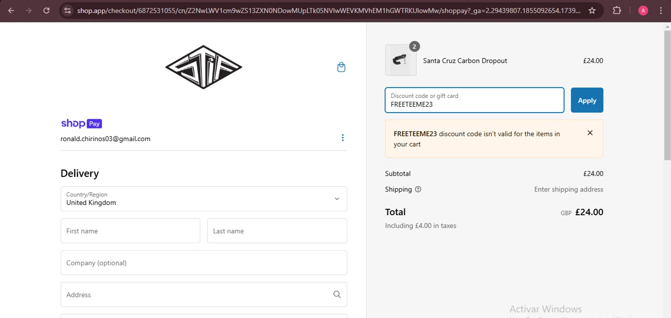Reload the checkout page
671x318 pixels.
(47, 10)
